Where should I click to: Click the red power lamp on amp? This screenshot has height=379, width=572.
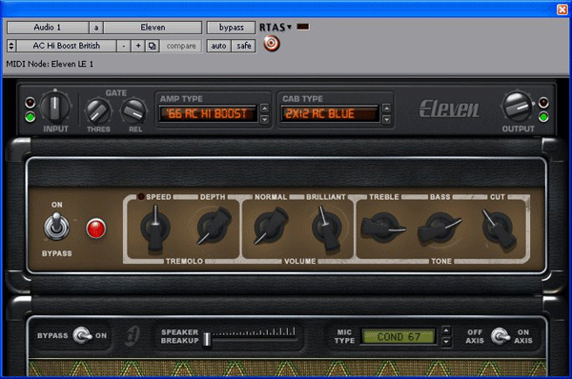point(96,229)
